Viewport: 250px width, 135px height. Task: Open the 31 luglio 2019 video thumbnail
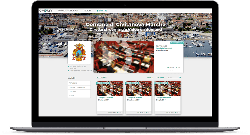[x=168, y=89]
